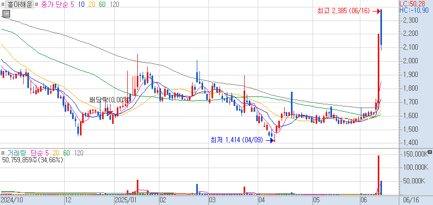Close the volume pane with its X icon

pyautogui.click(x=429, y=152)
